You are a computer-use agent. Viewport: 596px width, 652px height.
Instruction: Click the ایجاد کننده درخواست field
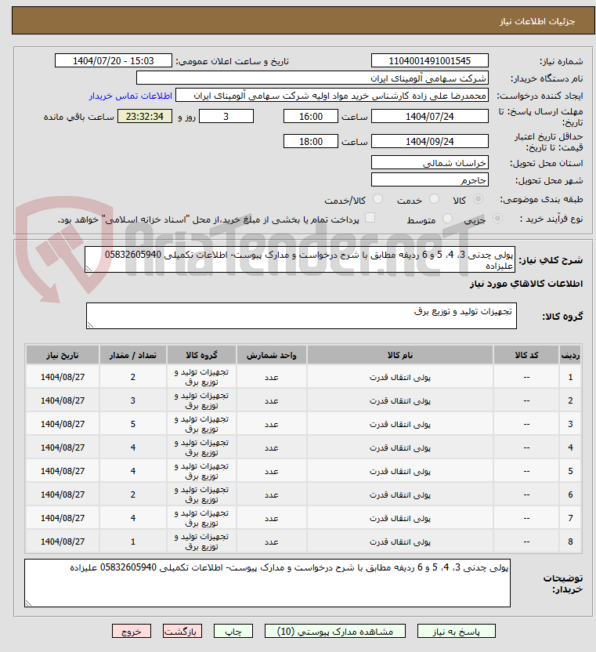[331, 96]
